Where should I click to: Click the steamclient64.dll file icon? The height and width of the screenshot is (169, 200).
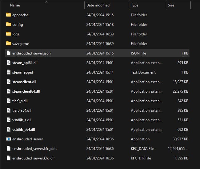pyautogui.click(x=9, y=91)
